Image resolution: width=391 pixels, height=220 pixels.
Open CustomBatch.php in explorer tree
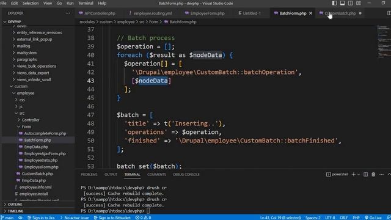point(37,174)
